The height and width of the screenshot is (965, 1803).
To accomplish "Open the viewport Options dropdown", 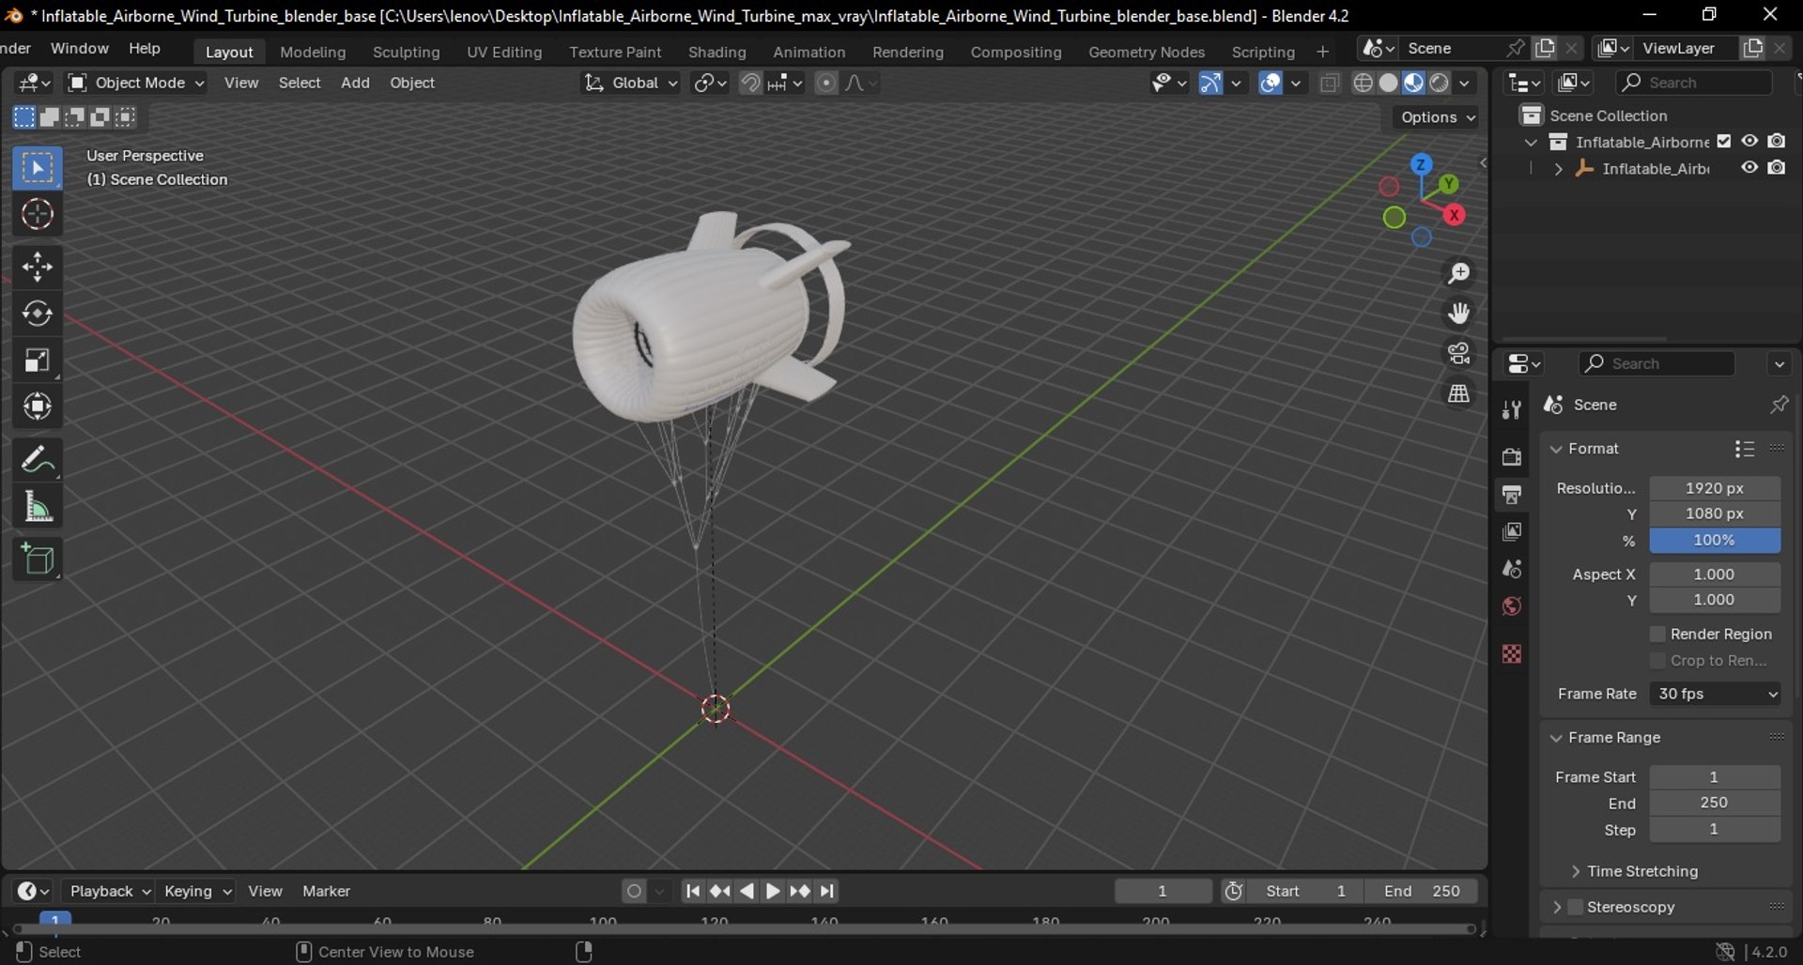I will click(x=1438, y=117).
